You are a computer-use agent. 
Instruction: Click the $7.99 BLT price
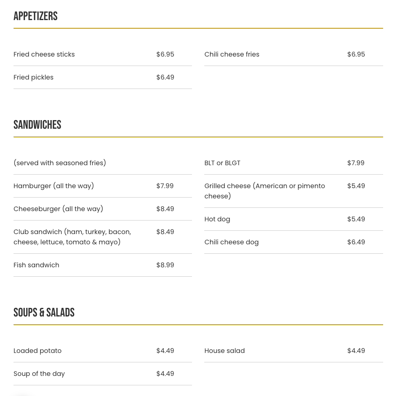(356, 163)
